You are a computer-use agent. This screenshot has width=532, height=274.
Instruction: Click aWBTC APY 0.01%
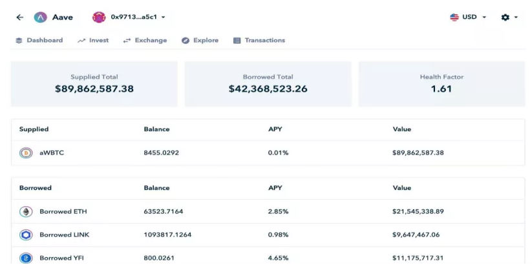tap(278, 153)
